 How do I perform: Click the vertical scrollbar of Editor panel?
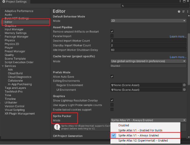(x=189, y=59)
